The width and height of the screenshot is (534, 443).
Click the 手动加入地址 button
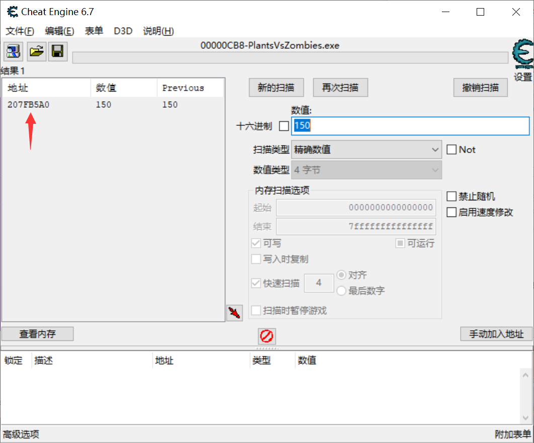496,334
